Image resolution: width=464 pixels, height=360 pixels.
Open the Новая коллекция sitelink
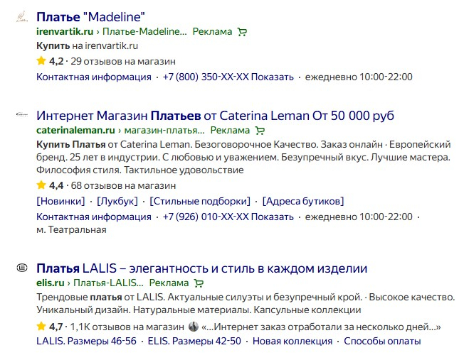coord(292,342)
